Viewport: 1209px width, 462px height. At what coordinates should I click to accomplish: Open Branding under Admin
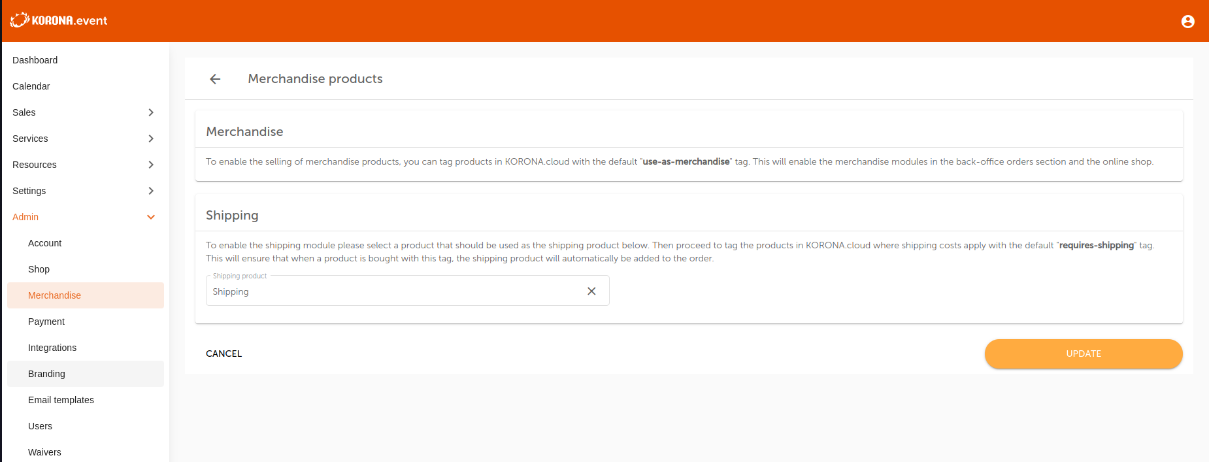86,374
